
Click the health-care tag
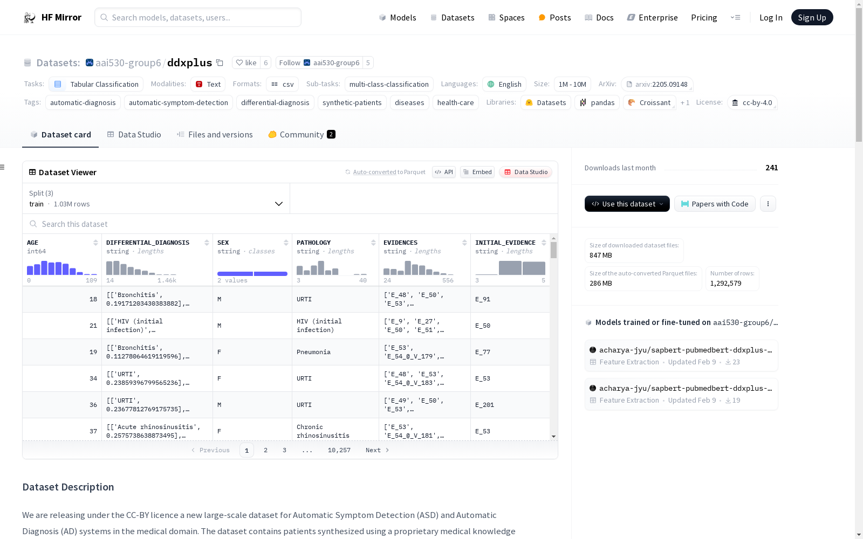pos(455,102)
